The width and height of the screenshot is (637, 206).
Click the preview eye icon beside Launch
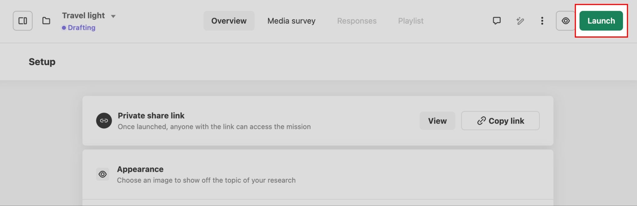pyautogui.click(x=565, y=21)
